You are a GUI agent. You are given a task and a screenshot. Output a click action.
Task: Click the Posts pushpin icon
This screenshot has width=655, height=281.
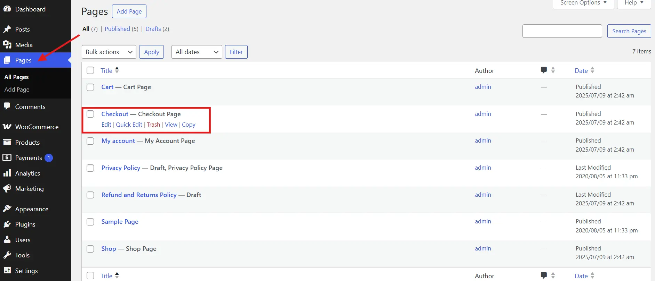(x=7, y=29)
